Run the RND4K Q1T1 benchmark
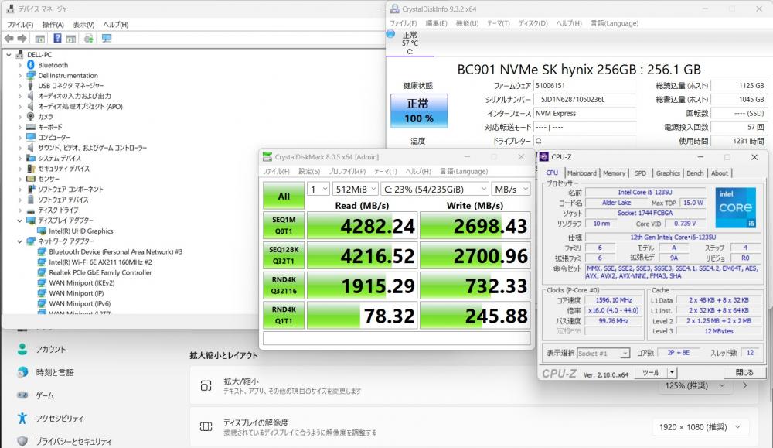773x448 pixels. tap(284, 315)
